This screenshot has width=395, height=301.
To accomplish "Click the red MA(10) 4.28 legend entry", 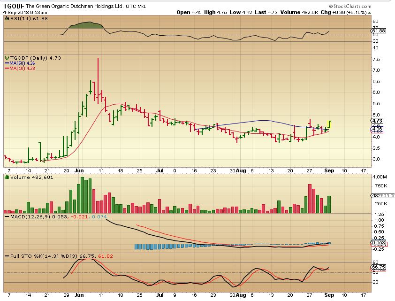I will tap(20, 68).
